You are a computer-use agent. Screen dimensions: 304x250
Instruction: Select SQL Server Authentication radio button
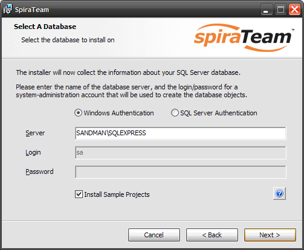(175, 113)
